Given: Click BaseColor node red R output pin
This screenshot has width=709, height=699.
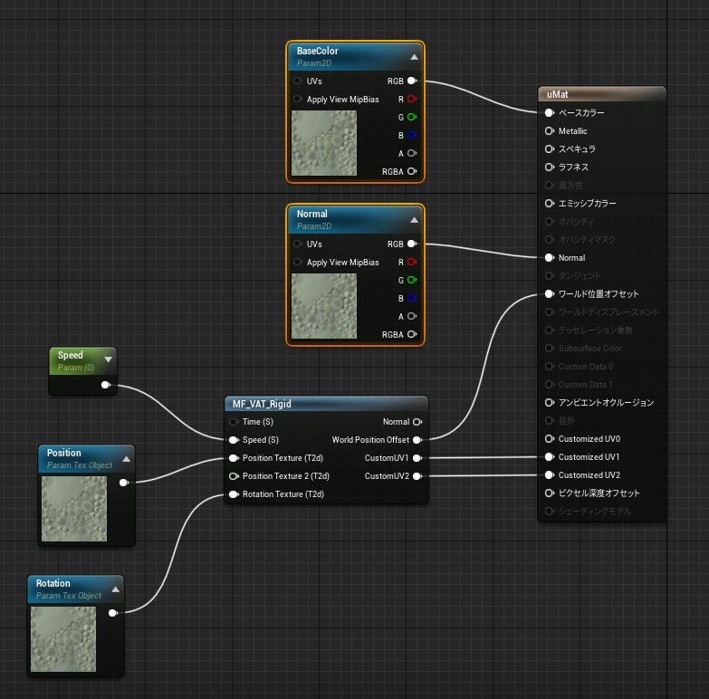Looking at the screenshot, I should [x=412, y=99].
